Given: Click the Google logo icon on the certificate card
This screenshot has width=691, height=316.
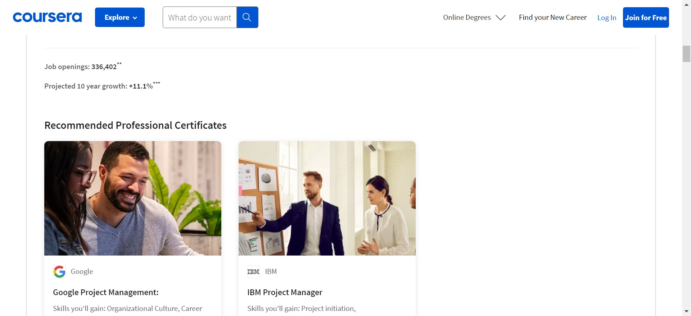Looking at the screenshot, I should pyautogui.click(x=59, y=272).
